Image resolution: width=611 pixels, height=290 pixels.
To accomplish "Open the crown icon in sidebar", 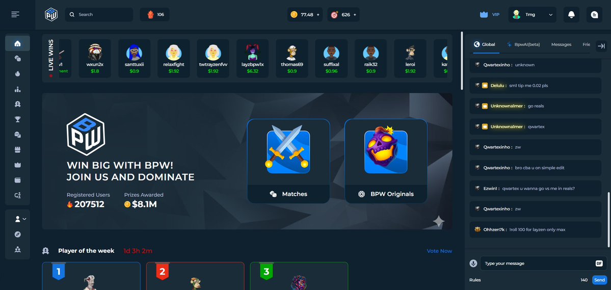I will point(17,165).
